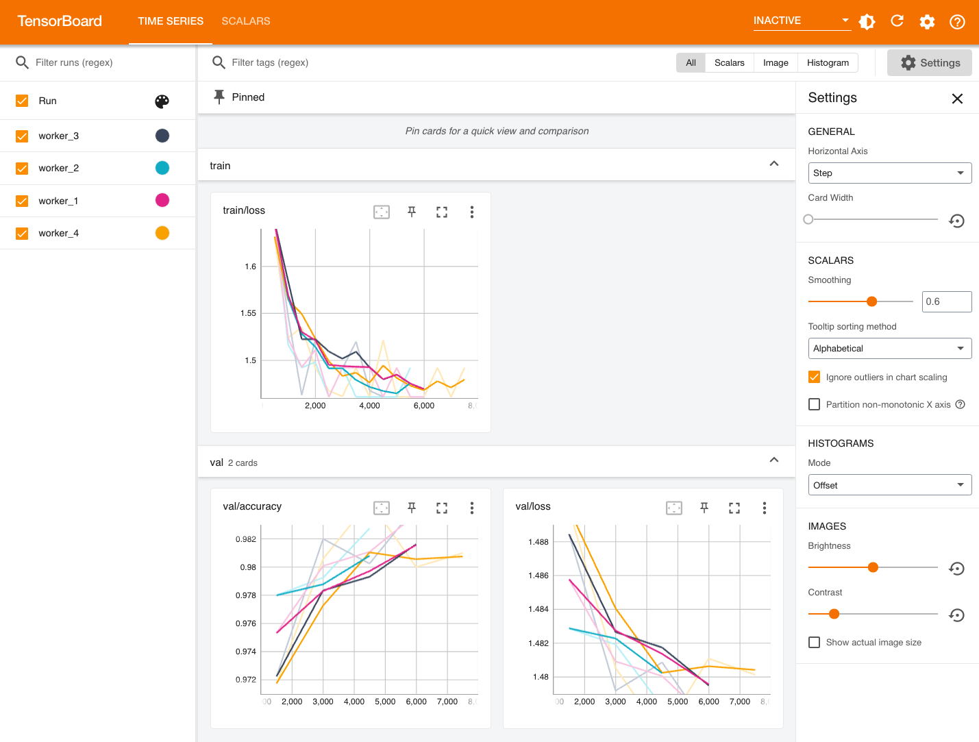The height and width of the screenshot is (742, 979).
Task: Enable show actual image size
Action: (x=814, y=642)
